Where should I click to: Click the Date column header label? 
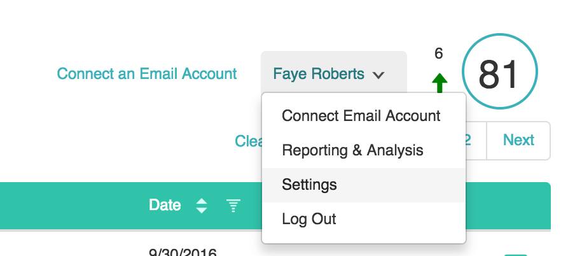165,205
